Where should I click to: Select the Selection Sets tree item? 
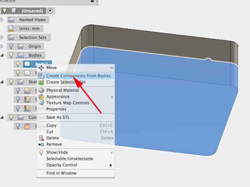pyautogui.click(x=32, y=37)
